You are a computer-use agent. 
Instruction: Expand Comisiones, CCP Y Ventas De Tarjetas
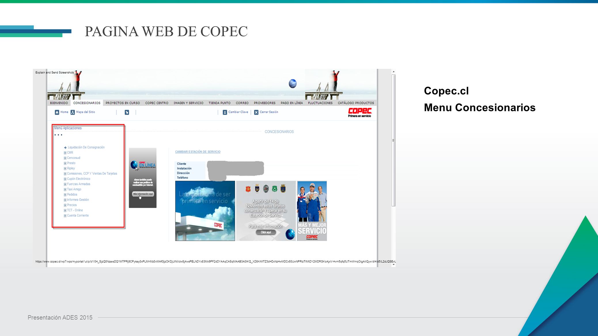(65, 174)
